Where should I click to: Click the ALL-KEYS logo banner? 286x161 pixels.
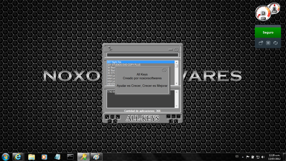click(x=143, y=118)
